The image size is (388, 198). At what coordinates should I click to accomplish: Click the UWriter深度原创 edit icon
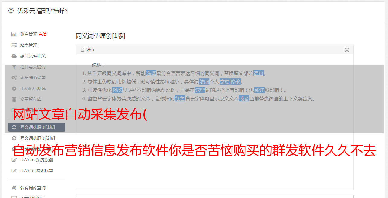(x=14, y=160)
